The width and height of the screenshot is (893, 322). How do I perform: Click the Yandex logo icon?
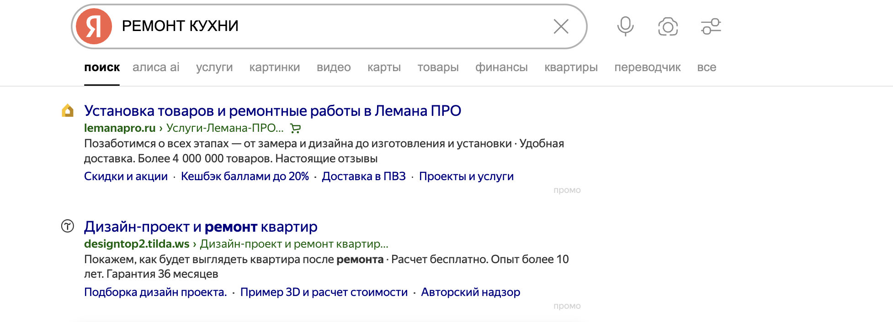point(94,26)
